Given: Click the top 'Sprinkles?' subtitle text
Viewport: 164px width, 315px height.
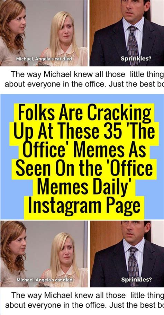Looking at the screenshot, I should [136, 58].
